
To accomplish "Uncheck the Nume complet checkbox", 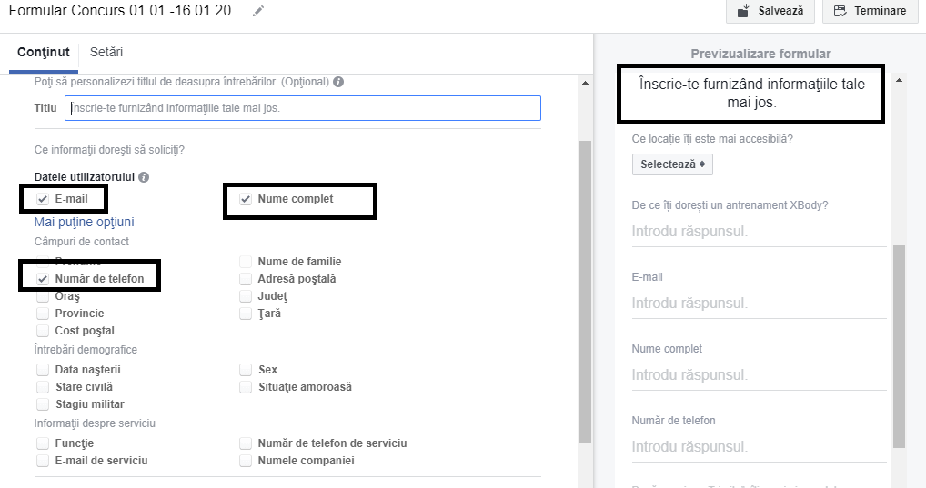I will coord(246,199).
